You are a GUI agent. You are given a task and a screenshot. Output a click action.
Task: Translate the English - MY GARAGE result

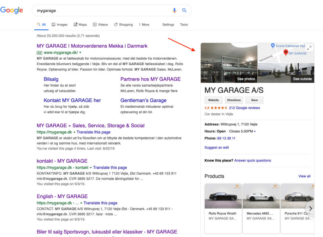(x=100, y=203)
